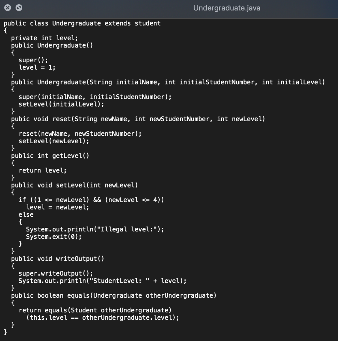Click the setLevel method declaration
The width and height of the screenshot is (338, 341).
point(75,185)
